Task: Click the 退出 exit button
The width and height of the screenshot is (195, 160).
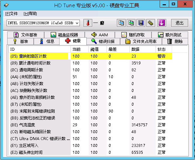Action: click(x=180, y=23)
